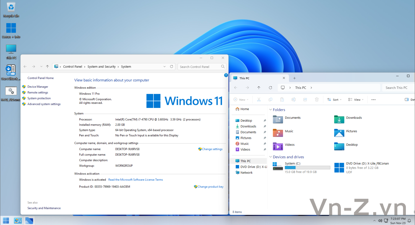Click the Search Control Panel field
This screenshot has width=415, height=225.
200,67
